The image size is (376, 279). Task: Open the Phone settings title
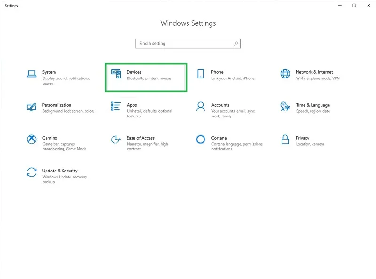point(217,72)
